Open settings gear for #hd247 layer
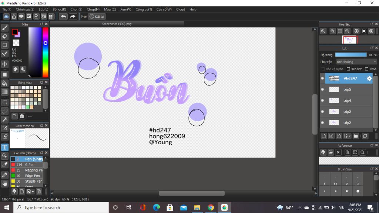This screenshot has height=213, width=379. pyautogui.click(x=369, y=78)
